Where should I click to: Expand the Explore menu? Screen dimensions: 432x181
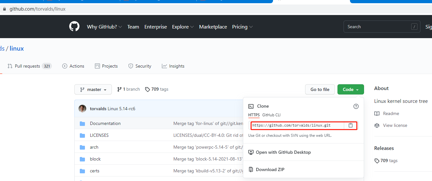tap(183, 27)
